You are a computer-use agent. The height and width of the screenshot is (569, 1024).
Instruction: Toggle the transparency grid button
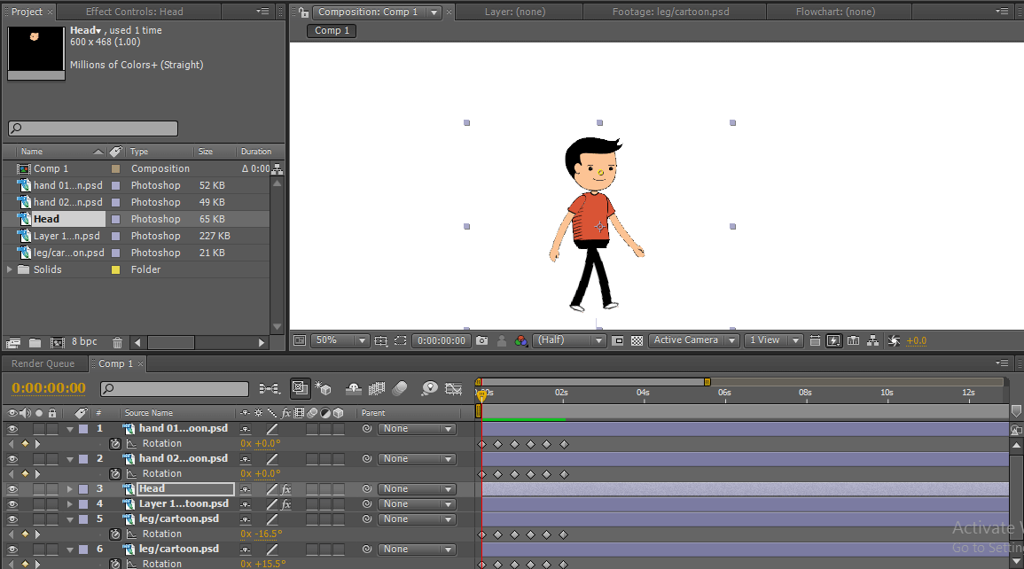(x=637, y=340)
